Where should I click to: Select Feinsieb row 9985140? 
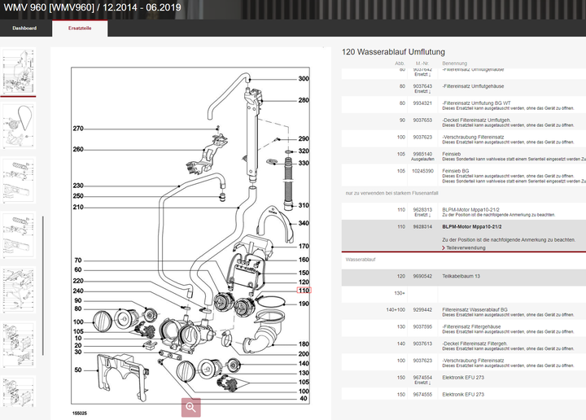coord(464,156)
